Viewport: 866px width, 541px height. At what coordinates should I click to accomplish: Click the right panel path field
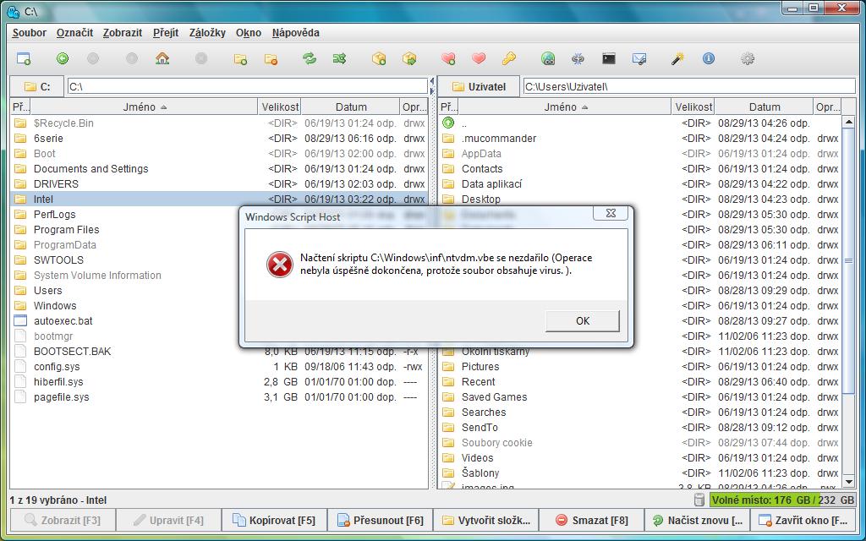689,87
